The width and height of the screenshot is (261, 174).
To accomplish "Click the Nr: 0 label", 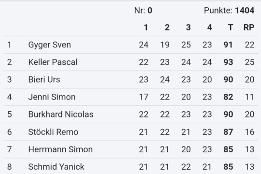I will [143, 11].
